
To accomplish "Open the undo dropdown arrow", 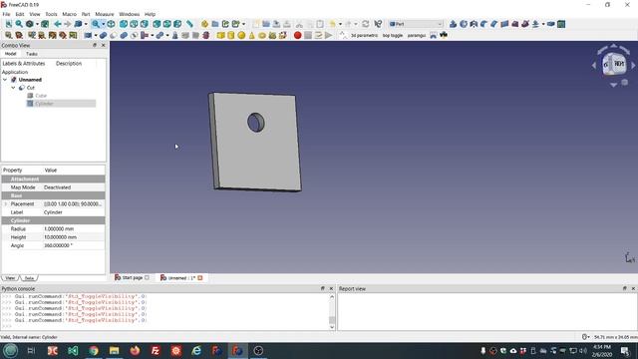I will 340,24.
